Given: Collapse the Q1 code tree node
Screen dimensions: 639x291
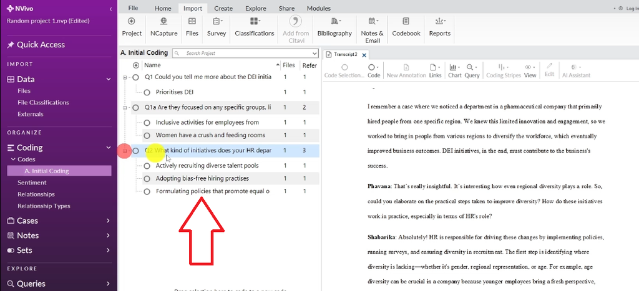Looking at the screenshot, I should (x=125, y=77).
